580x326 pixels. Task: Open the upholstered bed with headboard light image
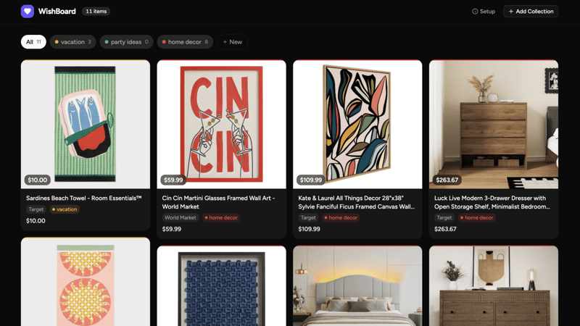click(357, 286)
